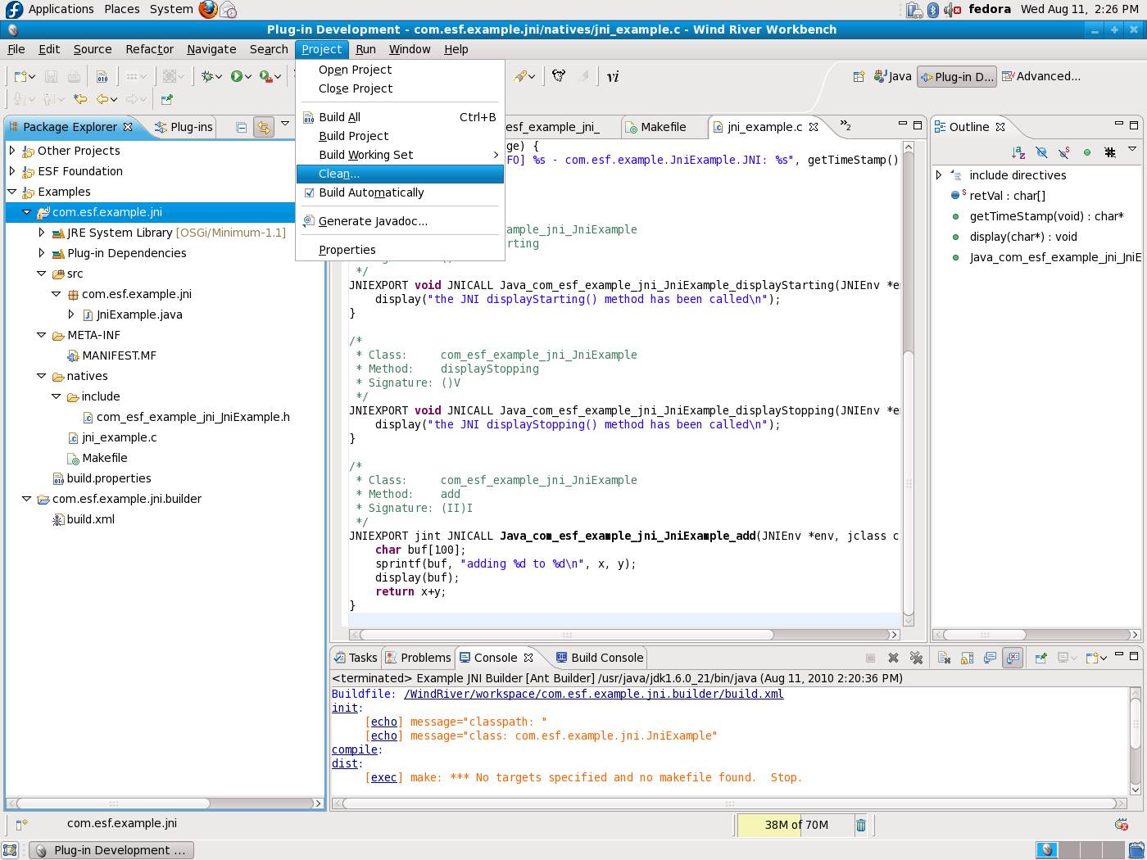The width and height of the screenshot is (1147, 860).
Task: Click Hide Static Members icon in Outline
Action: click(1064, 152)
